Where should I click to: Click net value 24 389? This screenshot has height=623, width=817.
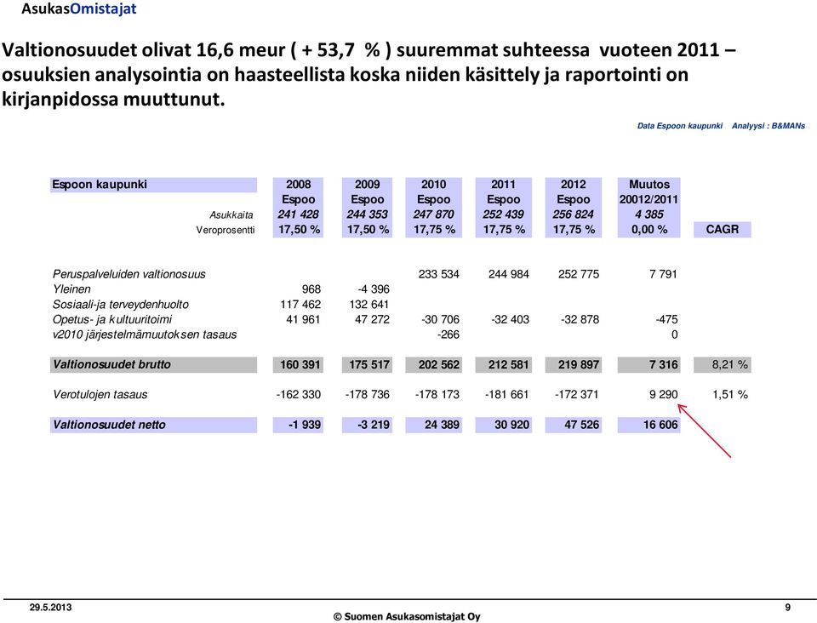coord(433,425)
